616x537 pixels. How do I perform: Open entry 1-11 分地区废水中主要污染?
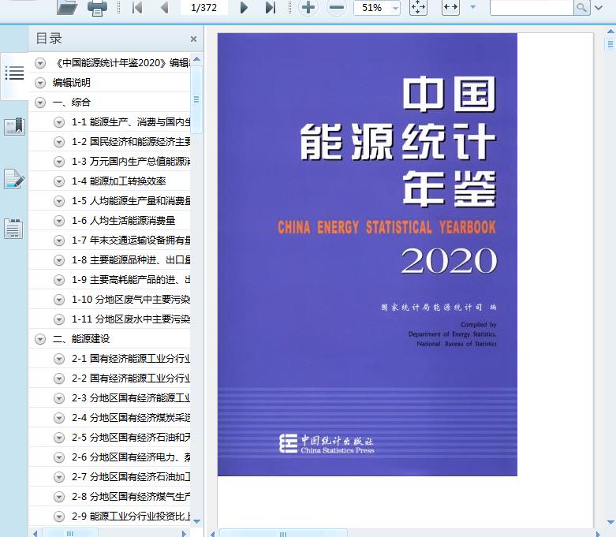[131, 319]
